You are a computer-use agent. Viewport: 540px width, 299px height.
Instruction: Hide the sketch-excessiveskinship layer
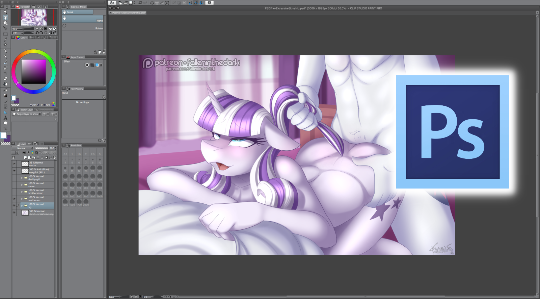tap(14, 213)
